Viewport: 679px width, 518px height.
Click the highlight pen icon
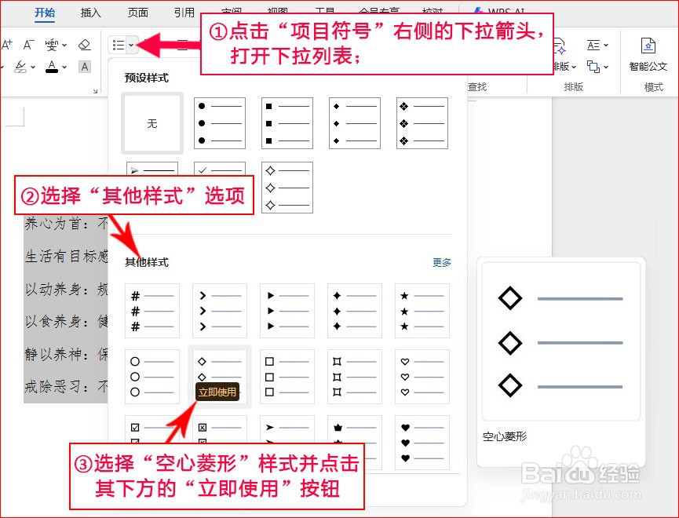20,67
